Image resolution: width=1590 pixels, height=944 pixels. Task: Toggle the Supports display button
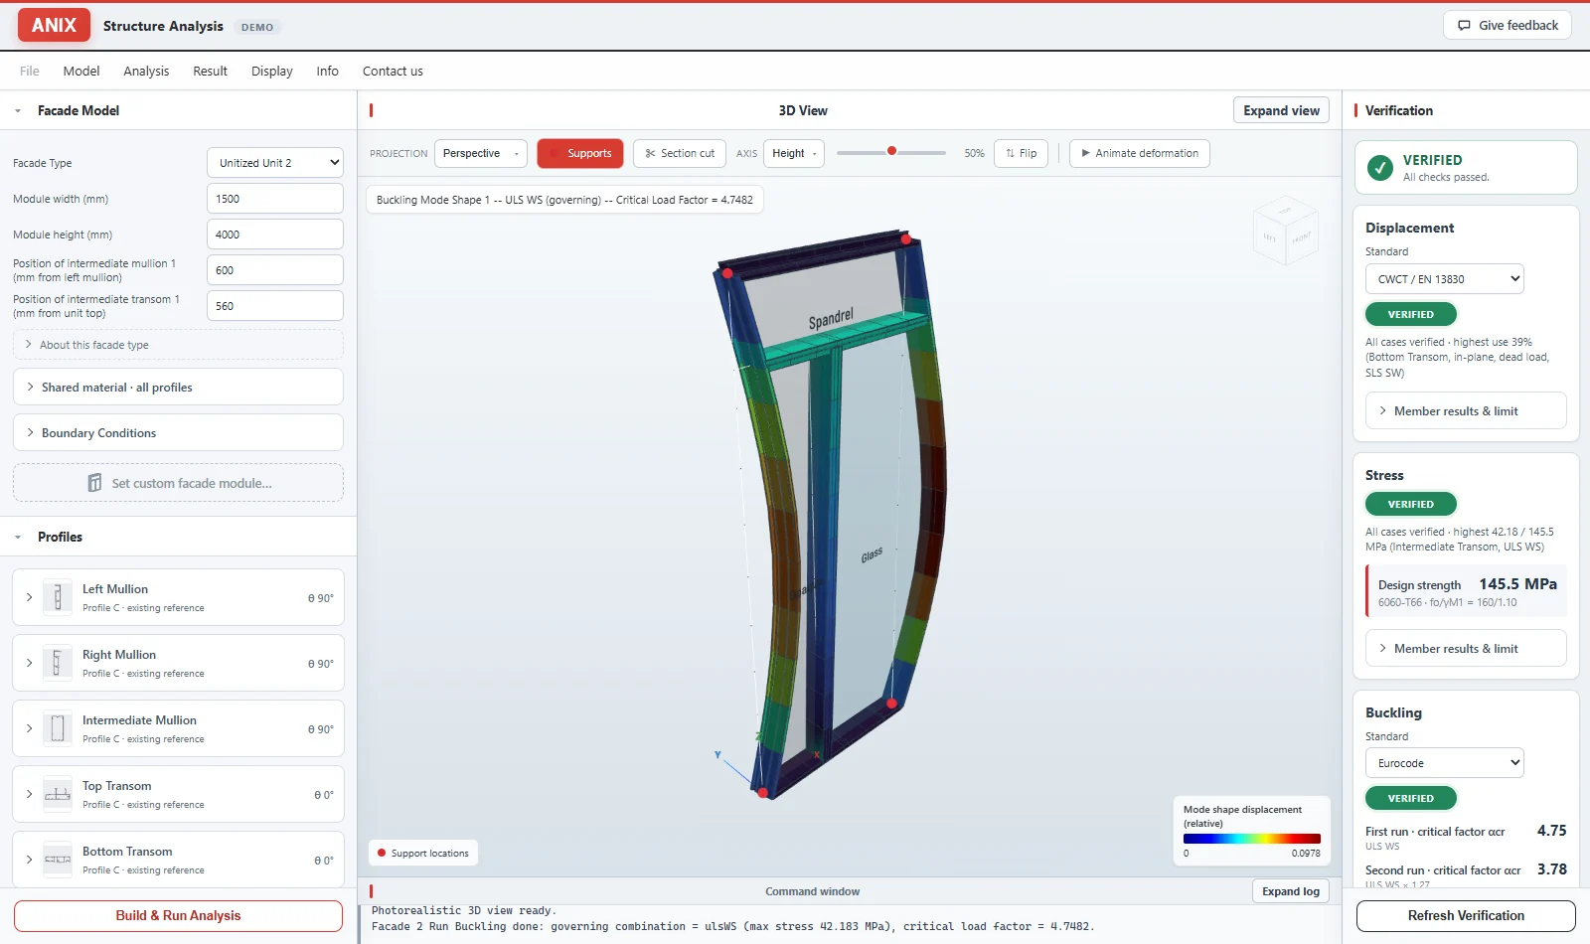click(580, 153)
